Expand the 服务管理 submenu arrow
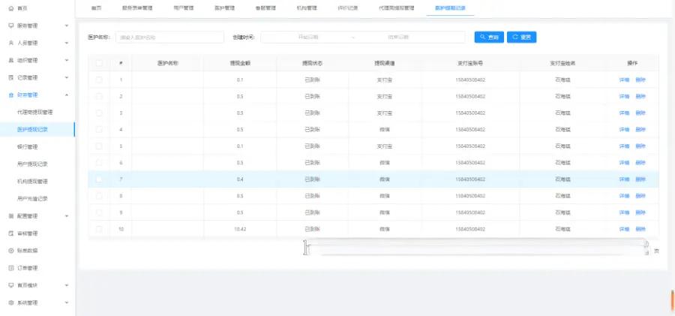 tap(66, 26)
